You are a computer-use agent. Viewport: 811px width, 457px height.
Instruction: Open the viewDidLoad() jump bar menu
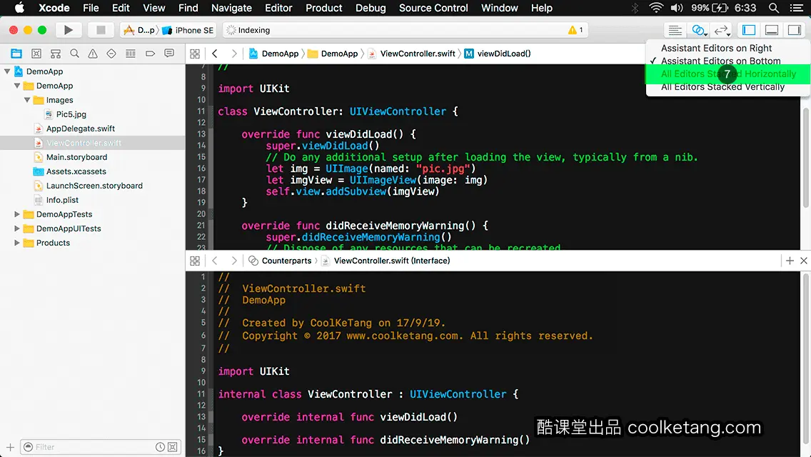[498, 54]
